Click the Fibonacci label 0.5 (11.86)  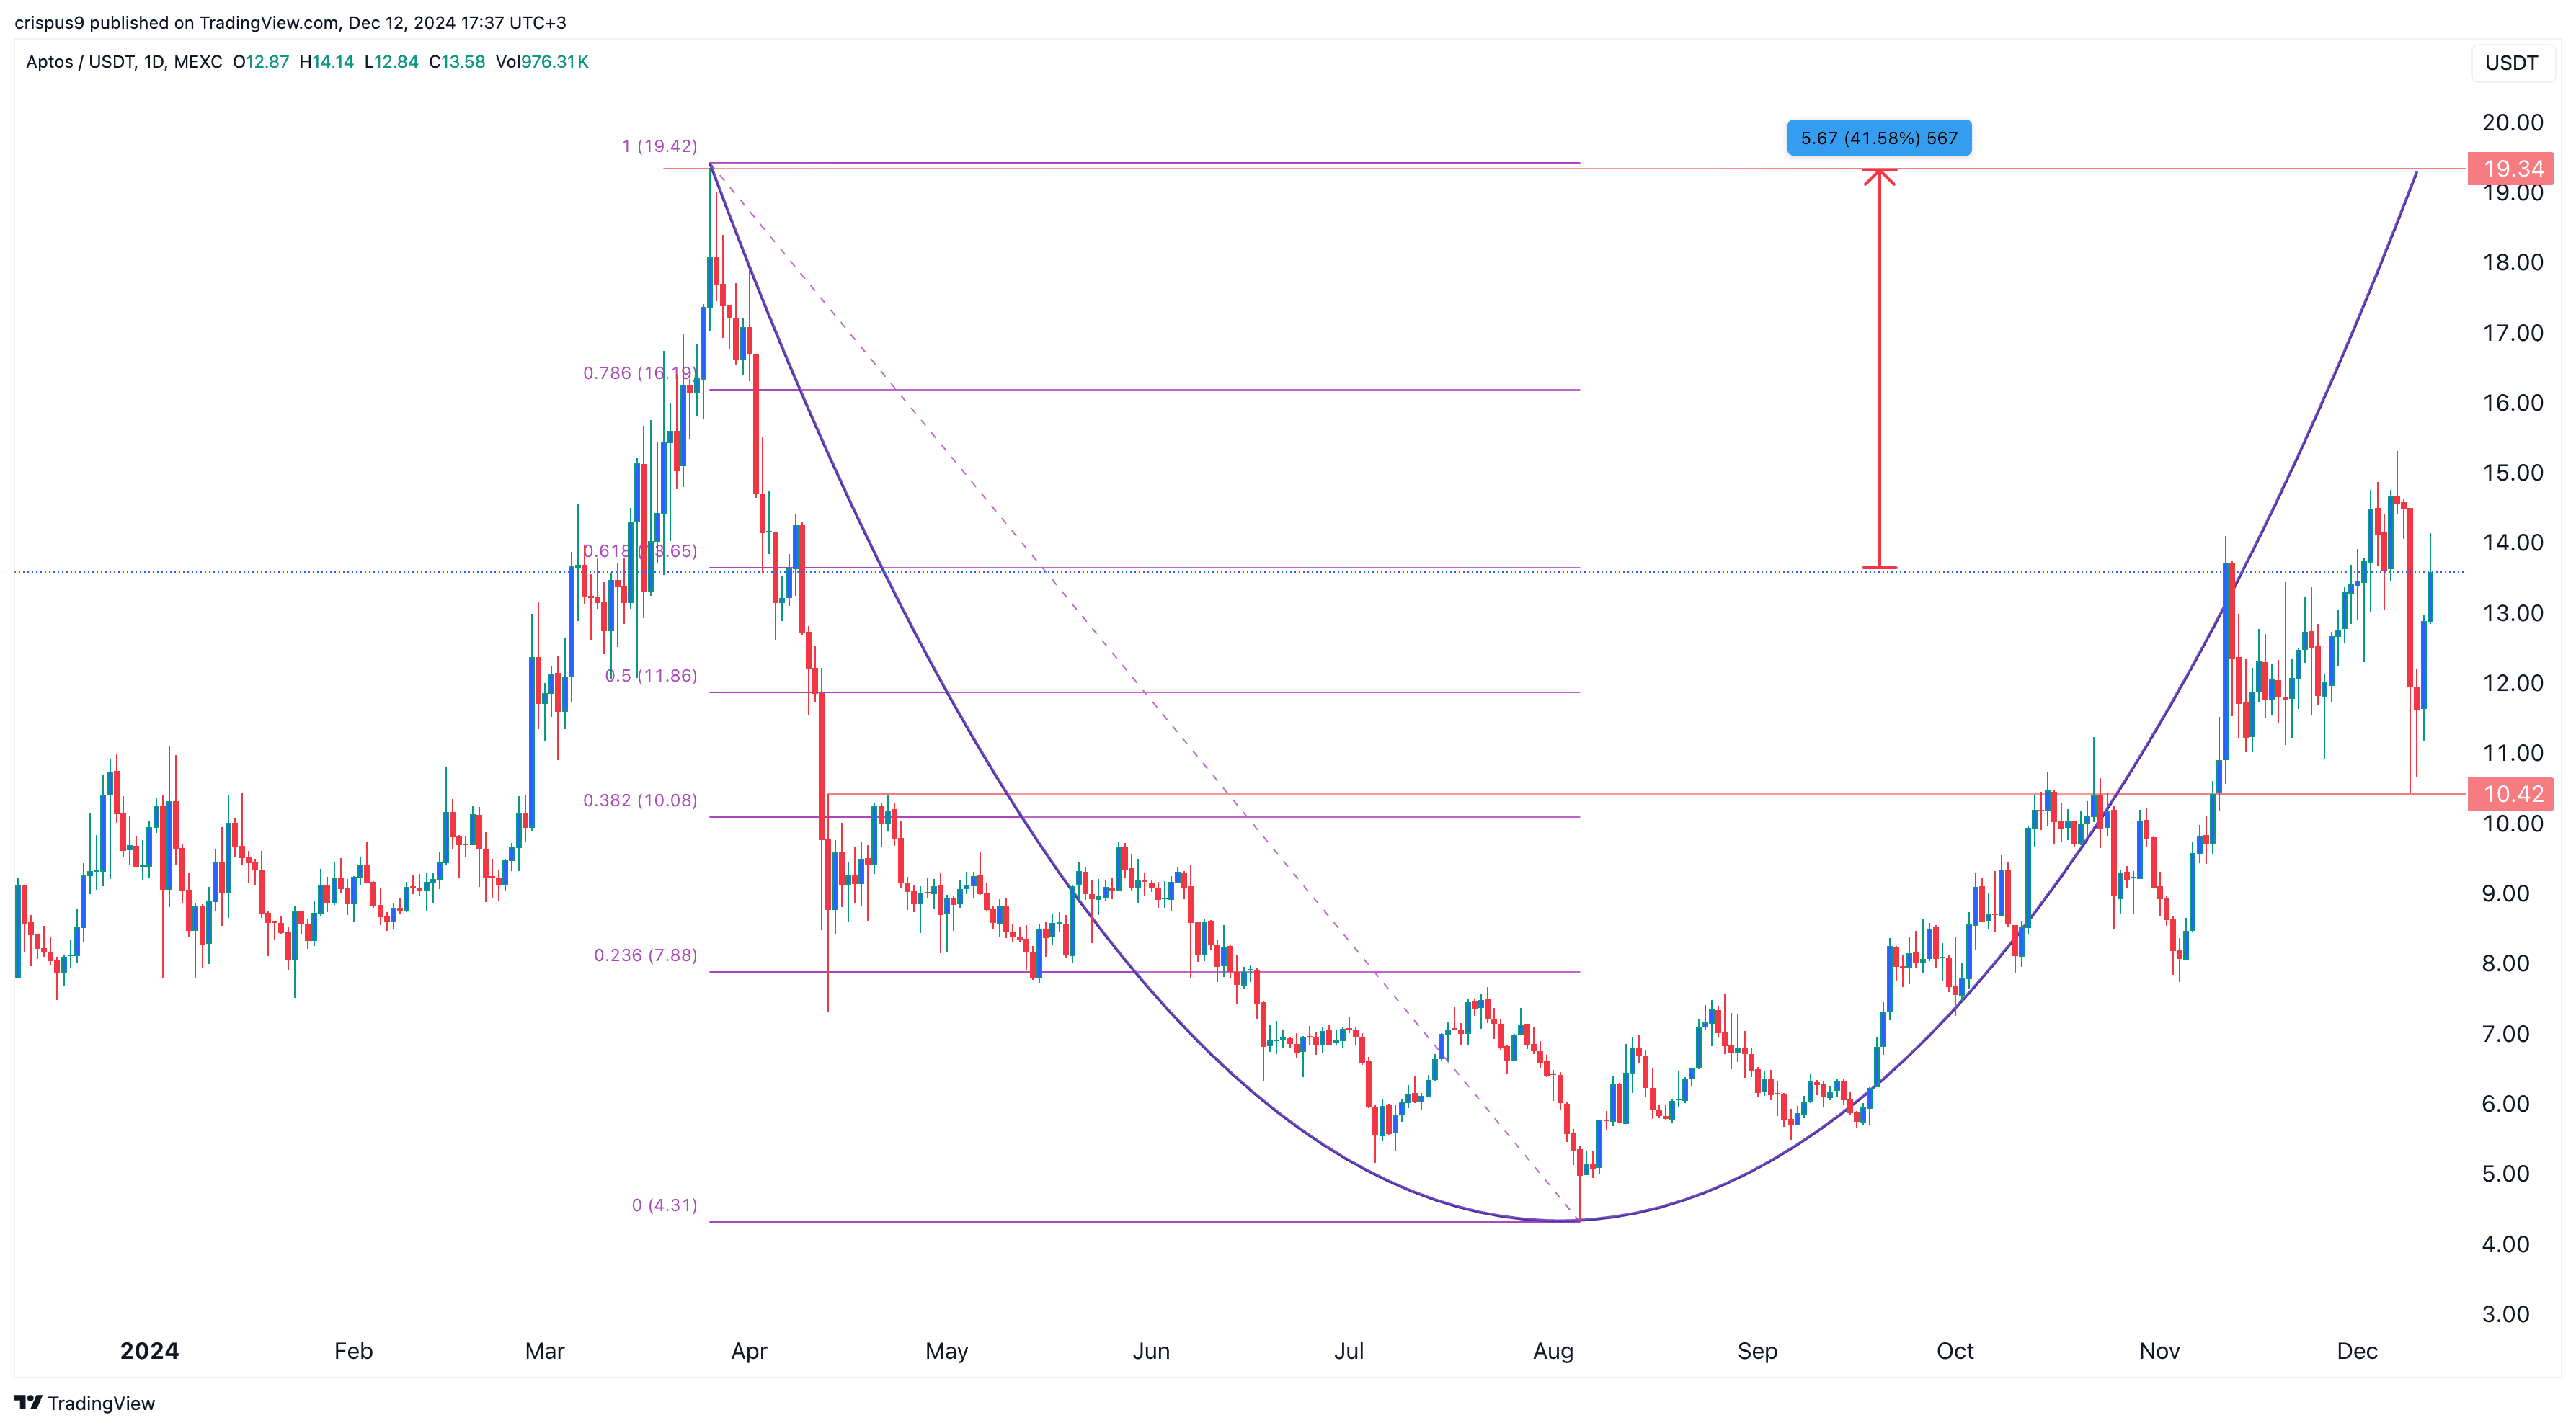[x=651, y=676]
